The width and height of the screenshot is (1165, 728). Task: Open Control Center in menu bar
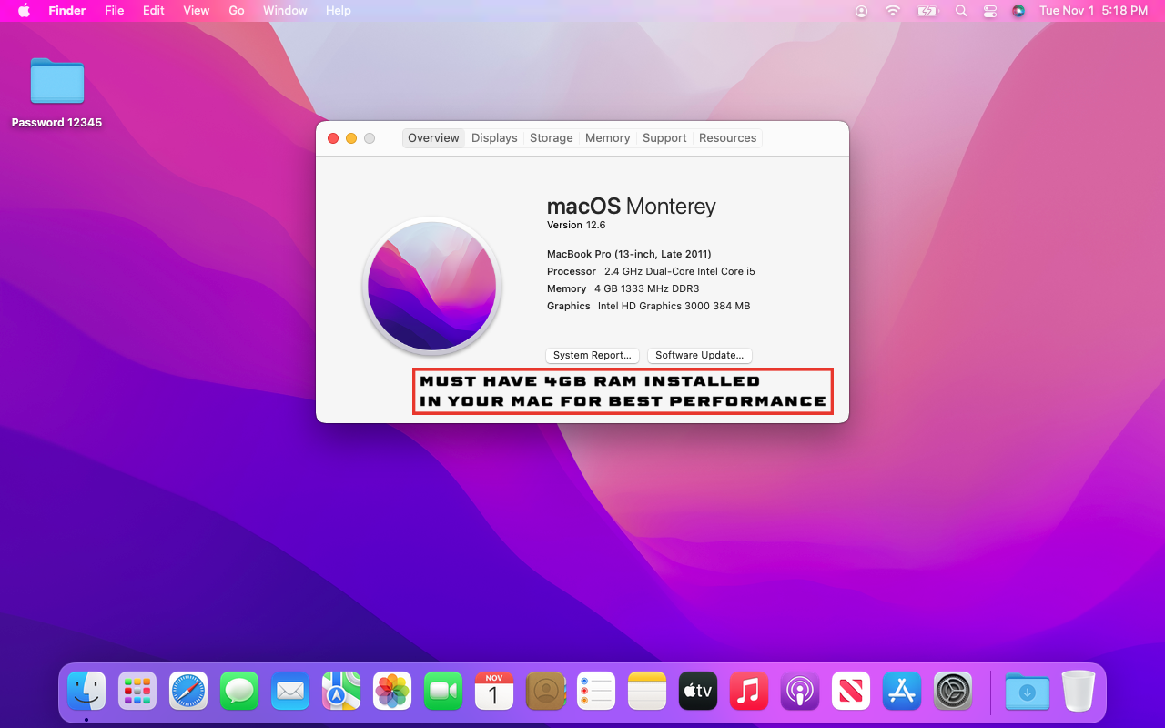click(990, 11)
